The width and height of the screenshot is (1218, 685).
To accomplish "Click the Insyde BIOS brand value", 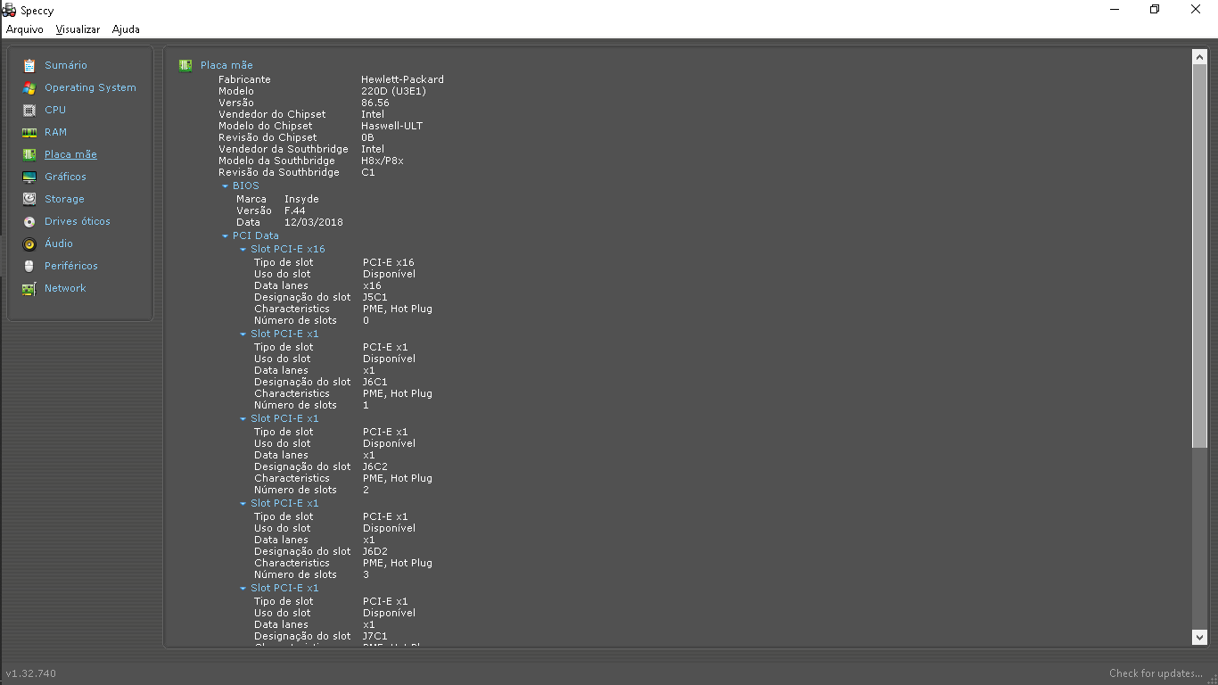I will (x=301, y=199).
